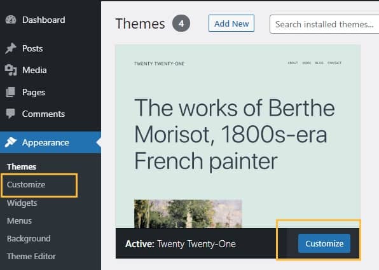
Task: Click the themes count badge showing 4
Action: [181, 24]
